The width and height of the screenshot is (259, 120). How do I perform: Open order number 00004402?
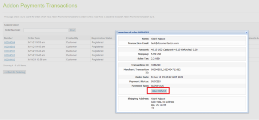[x=10, y=60]
